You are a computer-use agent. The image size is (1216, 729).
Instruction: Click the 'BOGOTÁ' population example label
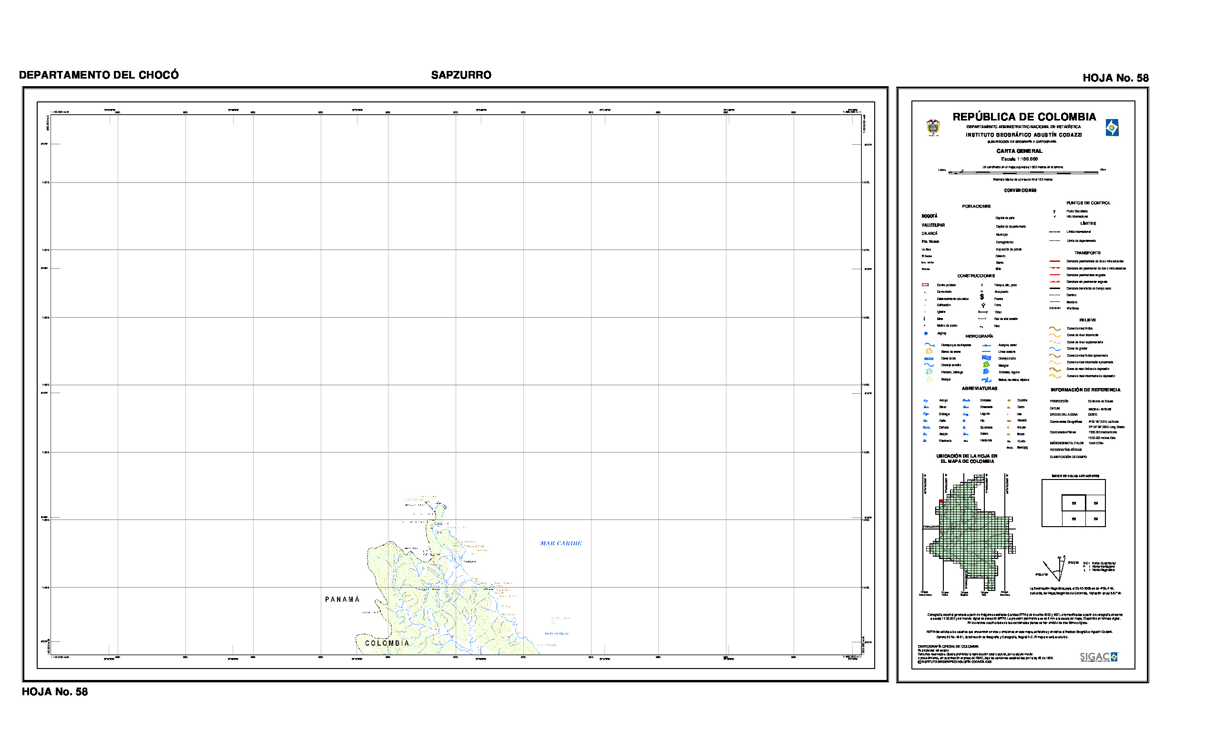coord(929,216)
